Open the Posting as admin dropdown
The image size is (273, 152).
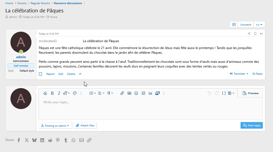pos(55,126)
